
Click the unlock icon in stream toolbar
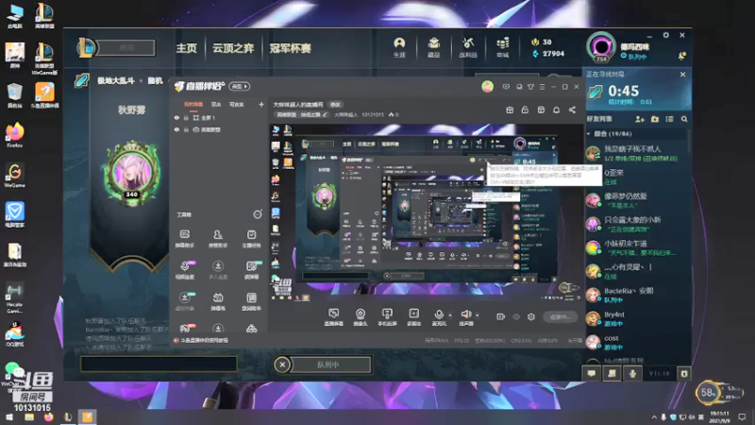tap(525, 110)
